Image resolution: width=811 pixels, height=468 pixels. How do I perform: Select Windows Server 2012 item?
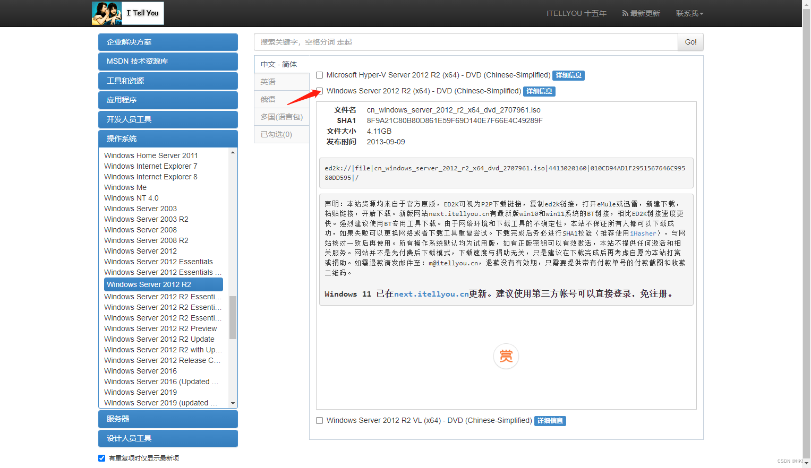coord(140,251)
